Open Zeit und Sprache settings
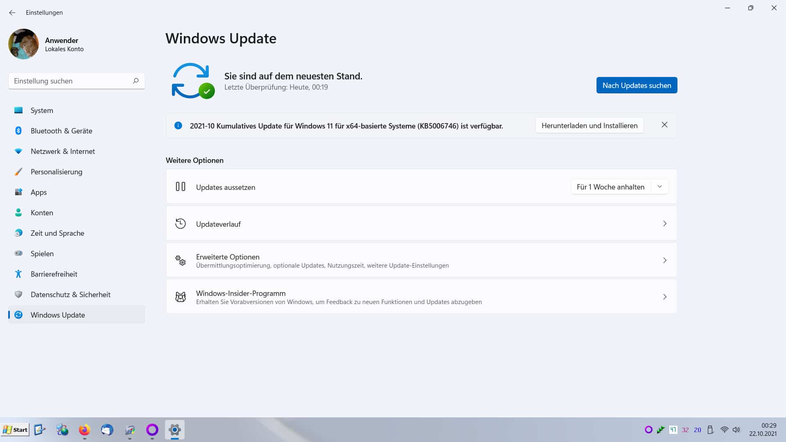The image size is (786, 442). [77, 233]
